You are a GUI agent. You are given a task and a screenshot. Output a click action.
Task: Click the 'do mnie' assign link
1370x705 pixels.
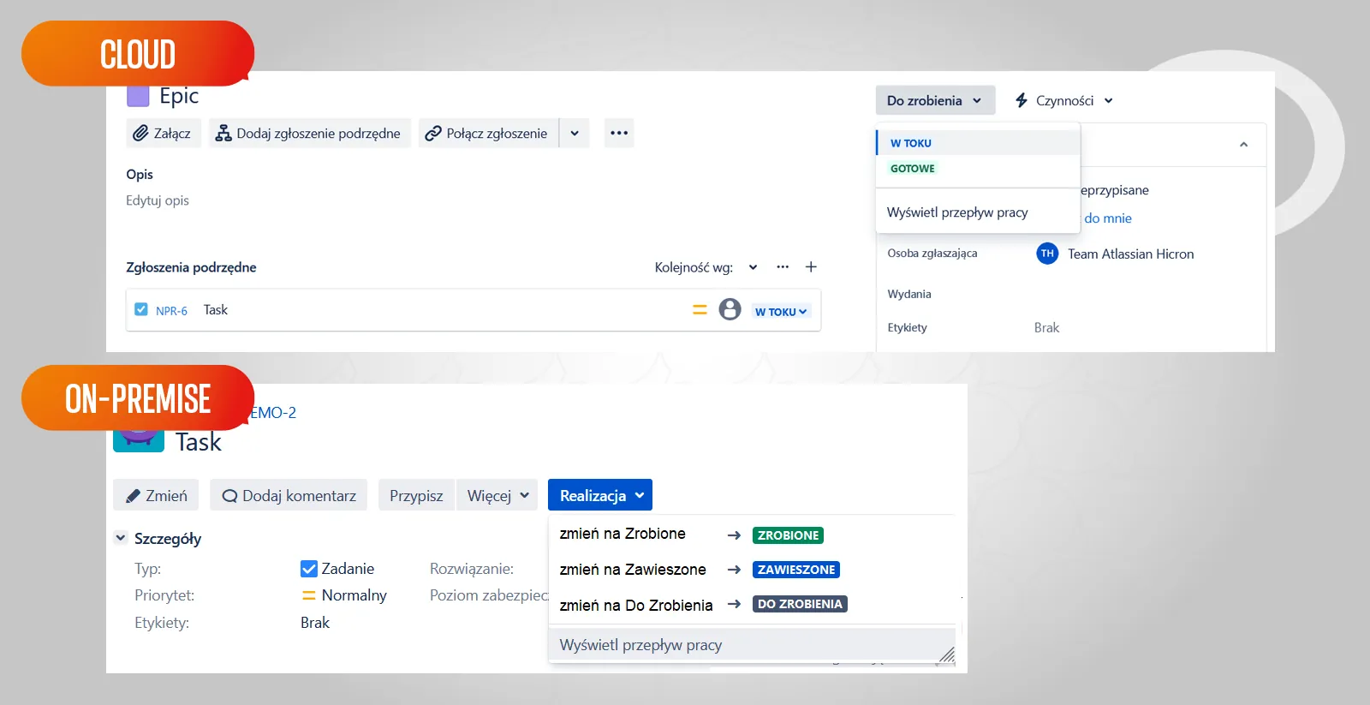click(x=1108, y=218)
